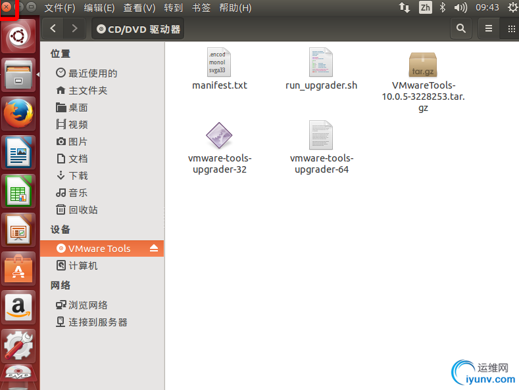Open the sound volume indicator
This screenshot has width=519, height=390.
(x=460, y=7)
